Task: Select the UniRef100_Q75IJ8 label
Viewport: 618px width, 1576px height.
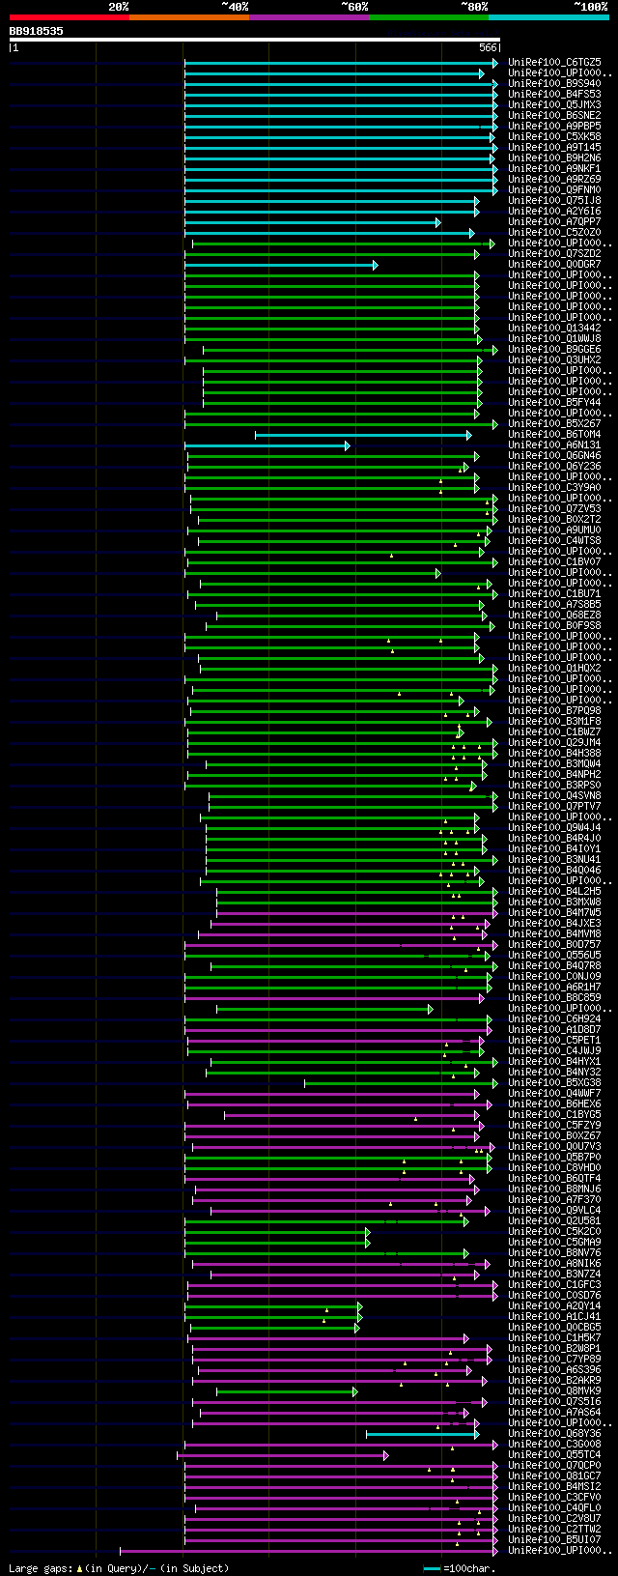Action: (x=554, y=200)
